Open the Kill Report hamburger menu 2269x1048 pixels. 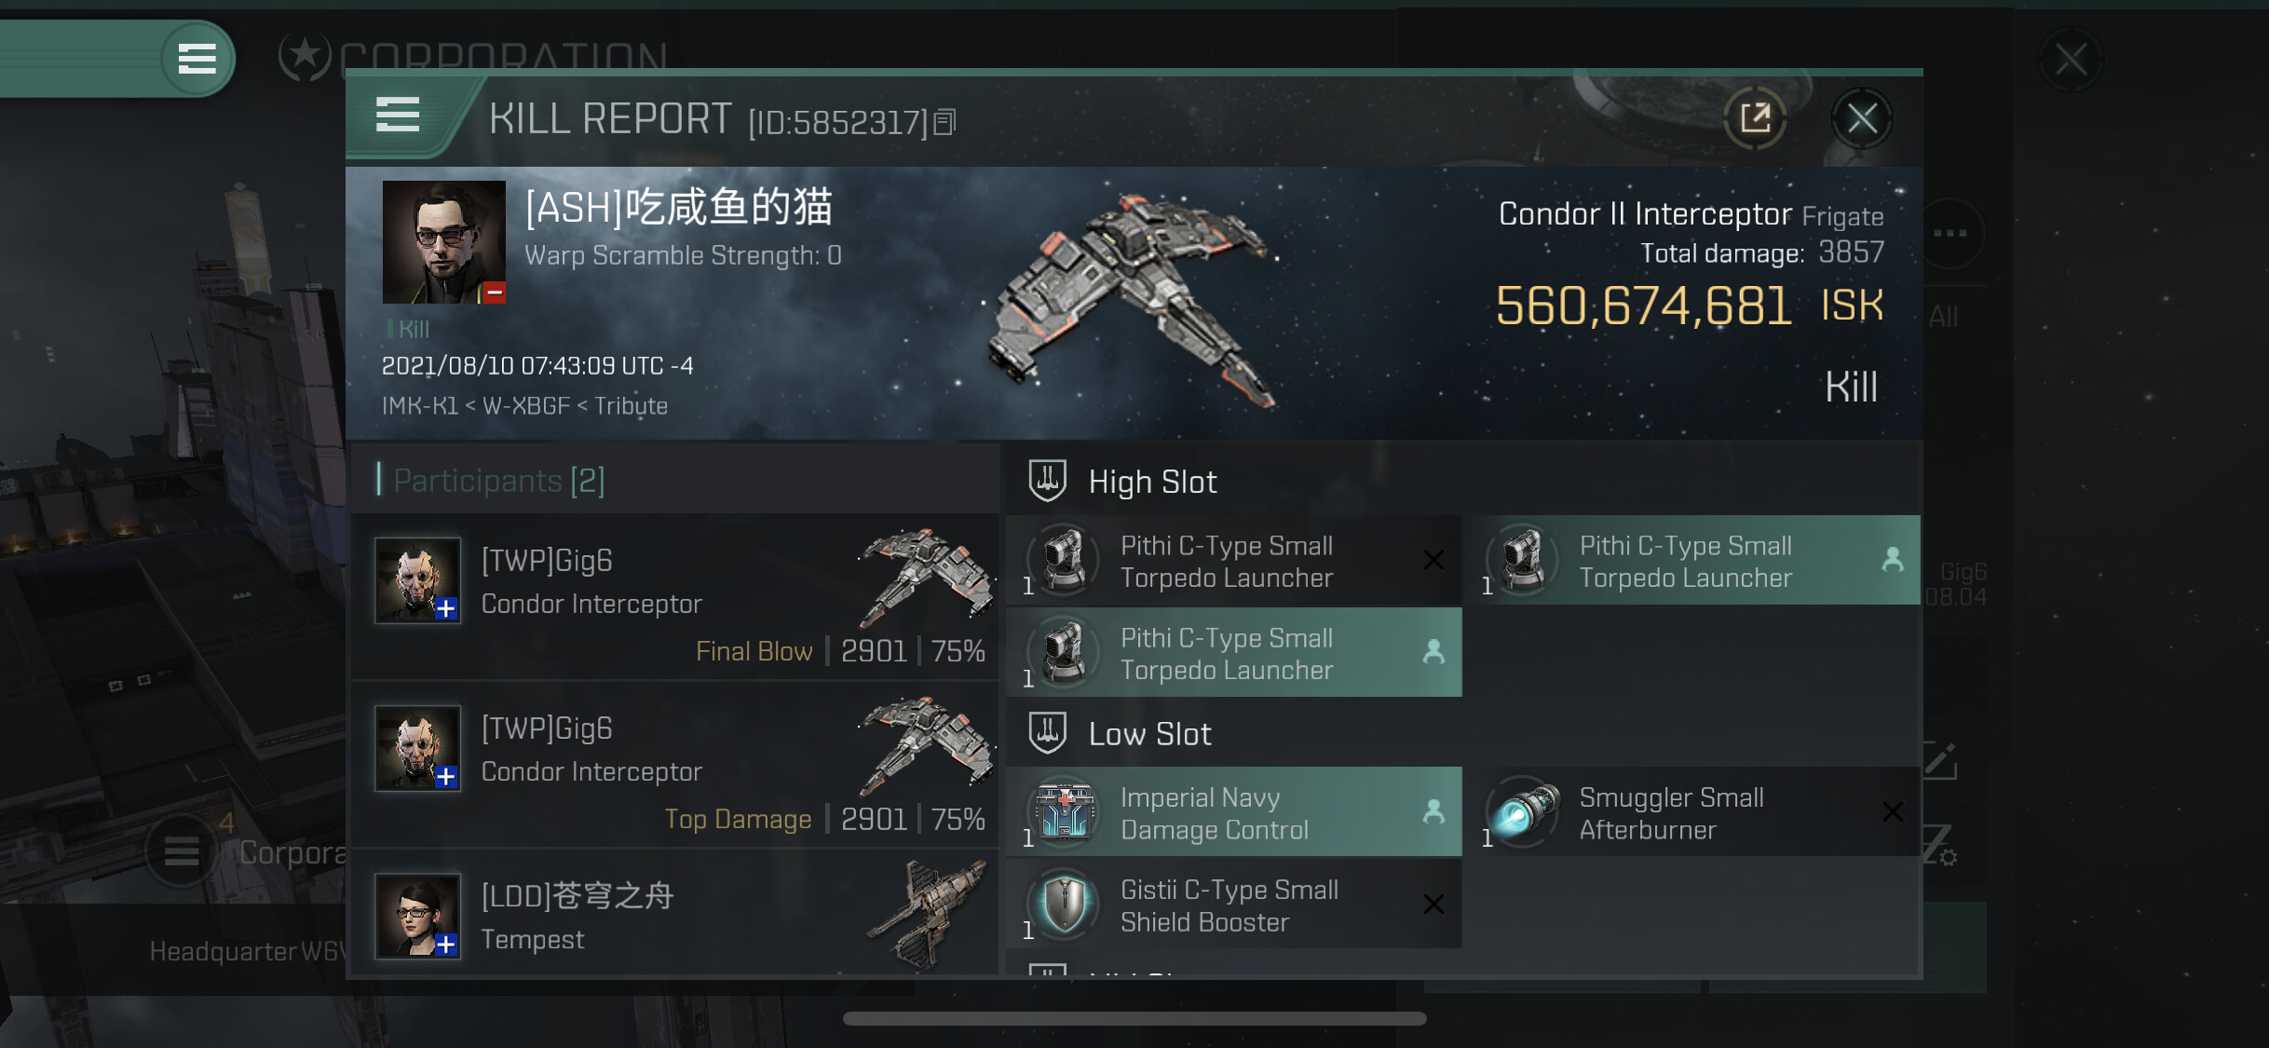[398, 116]
